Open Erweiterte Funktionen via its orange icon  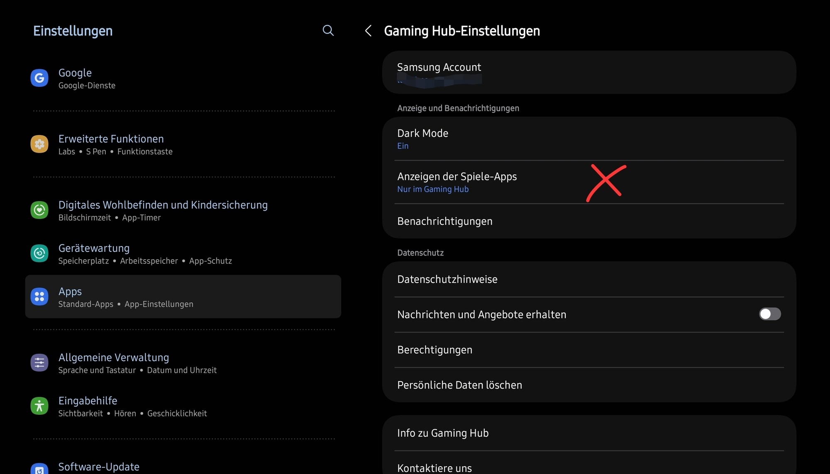coord(39,144)
